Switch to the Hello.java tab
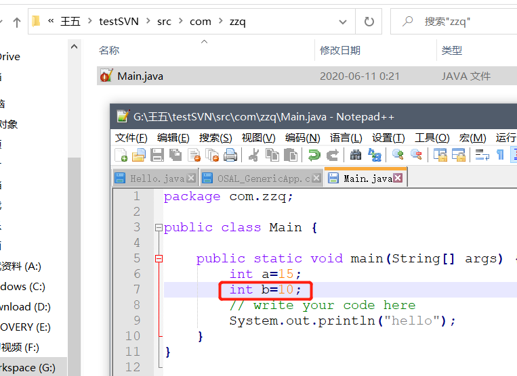 pyautogui.click(x=157, y=179)
